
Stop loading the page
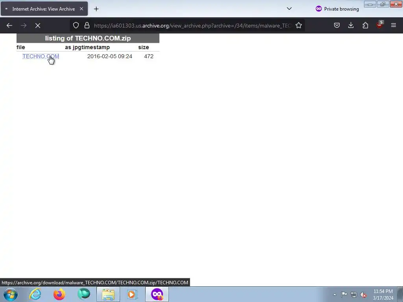tap(38, 26)
